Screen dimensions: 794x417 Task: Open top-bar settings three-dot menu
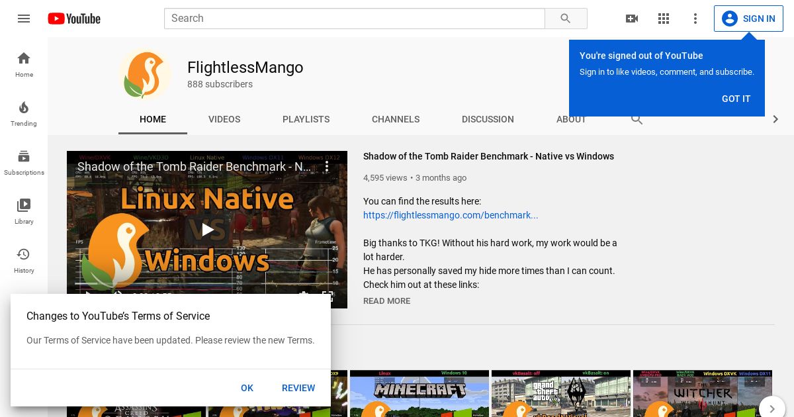pyautogui.click(x=695, y=19)
